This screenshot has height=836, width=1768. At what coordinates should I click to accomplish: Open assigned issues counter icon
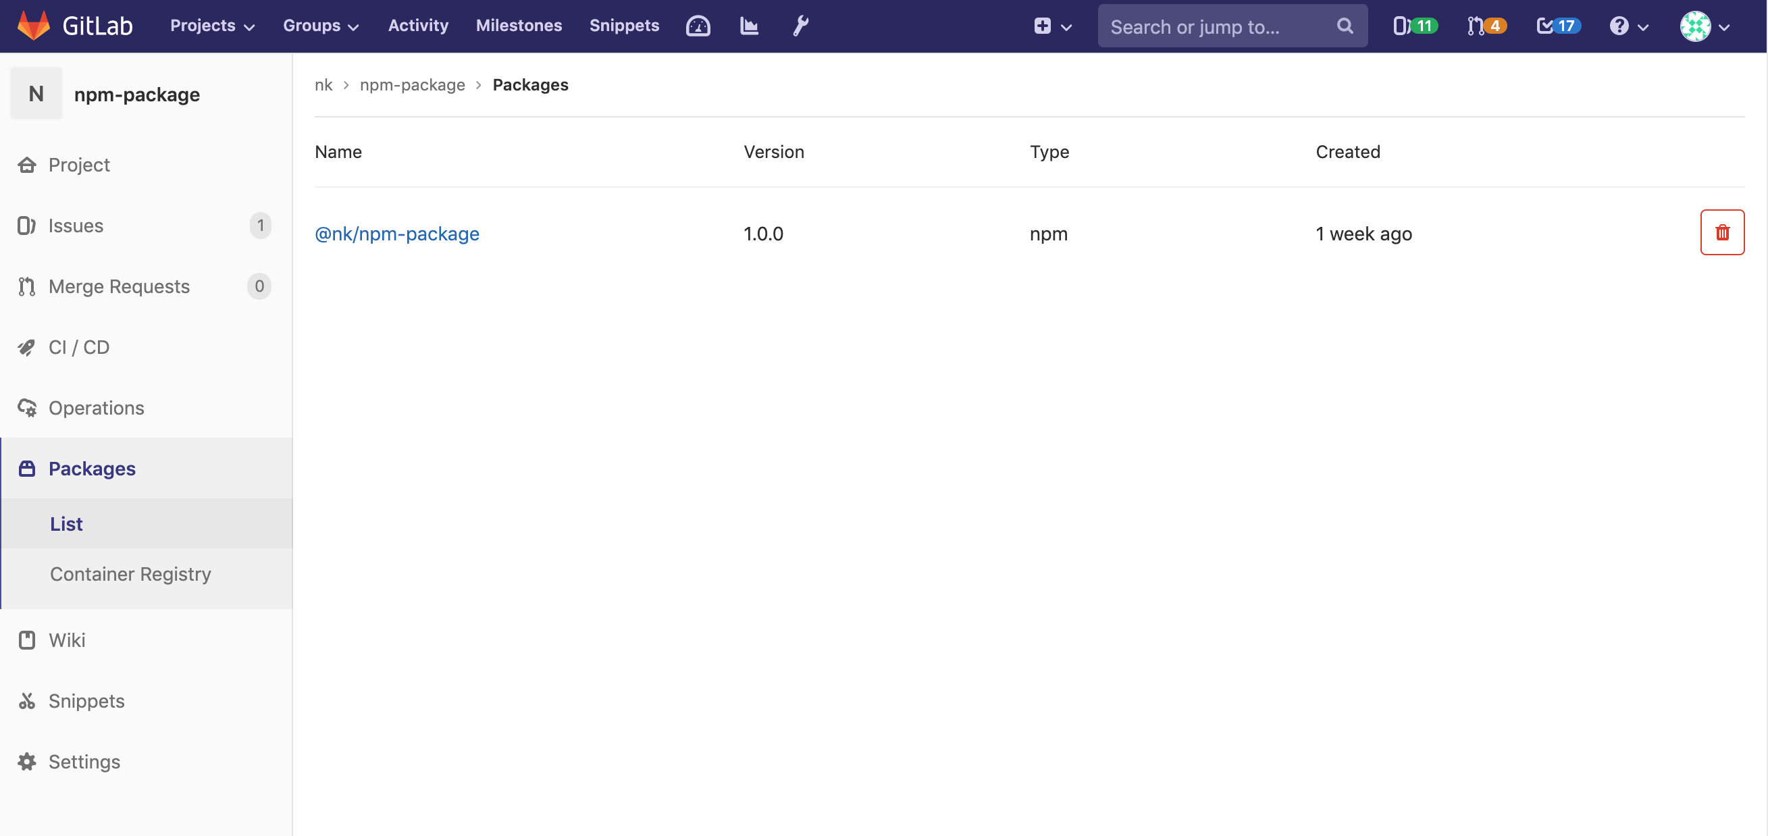(x=1415, y=26)
